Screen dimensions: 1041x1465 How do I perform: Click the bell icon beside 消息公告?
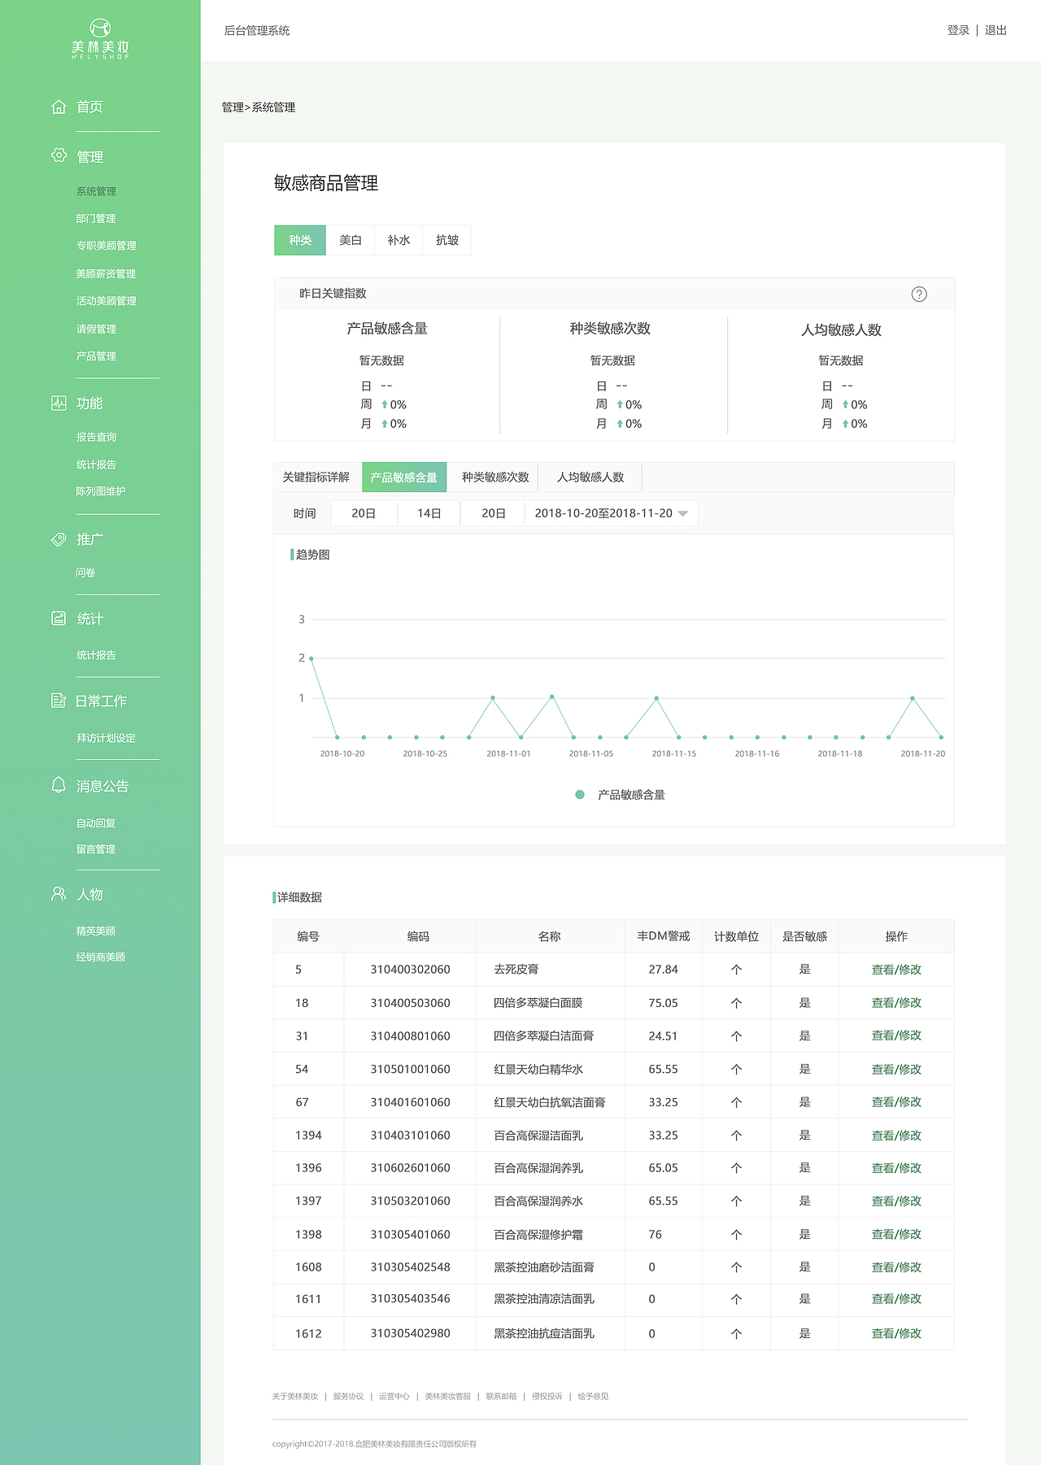pos(59,785)
